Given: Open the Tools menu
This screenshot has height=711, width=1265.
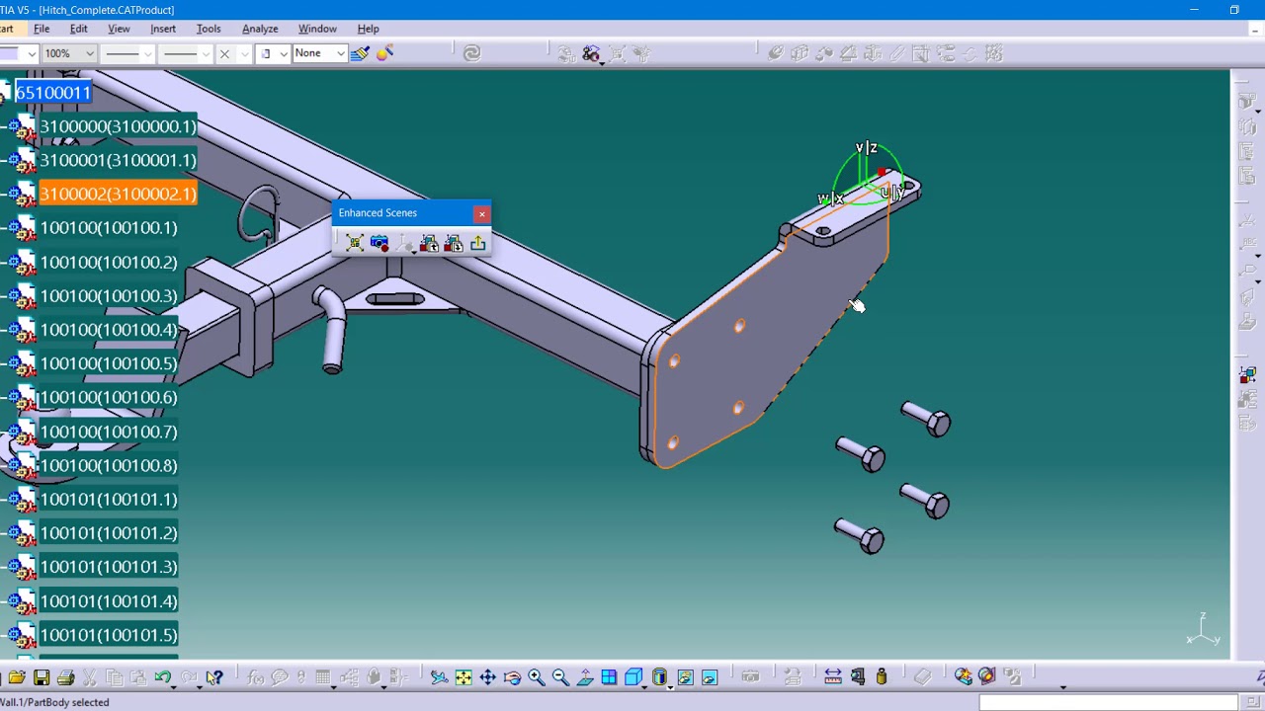Looking at the screenshot, I should (209, 29).
